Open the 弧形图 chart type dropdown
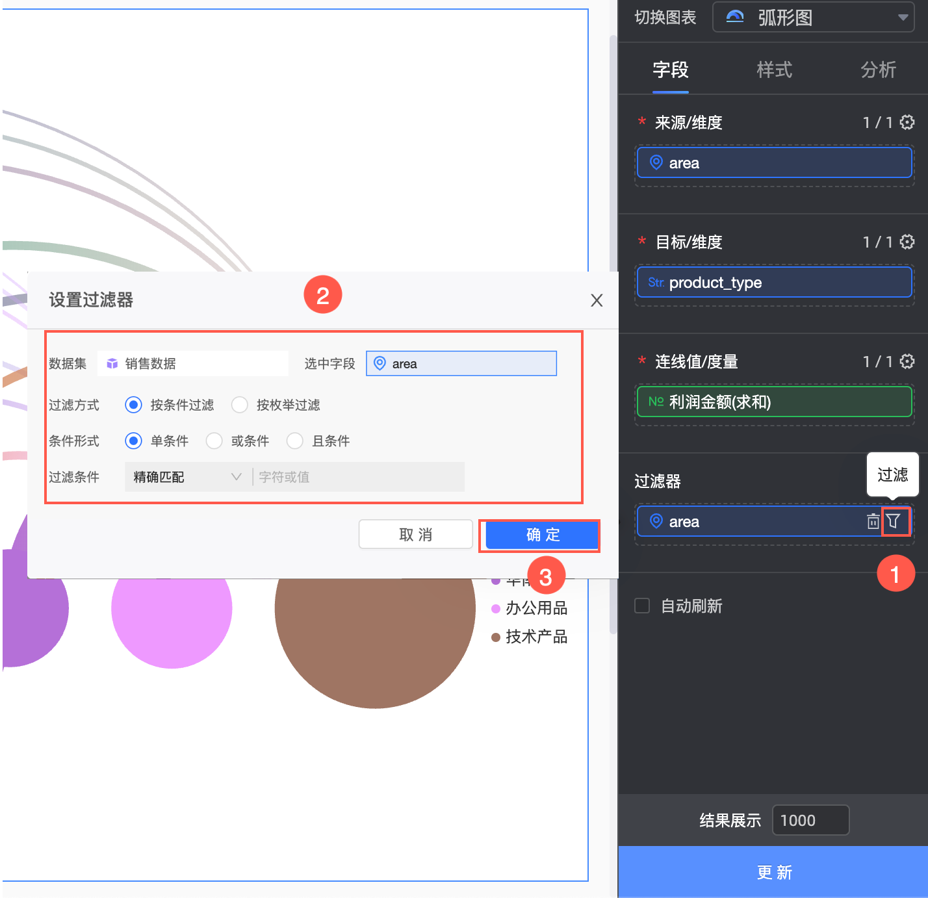928x898 pixels. 902,18
